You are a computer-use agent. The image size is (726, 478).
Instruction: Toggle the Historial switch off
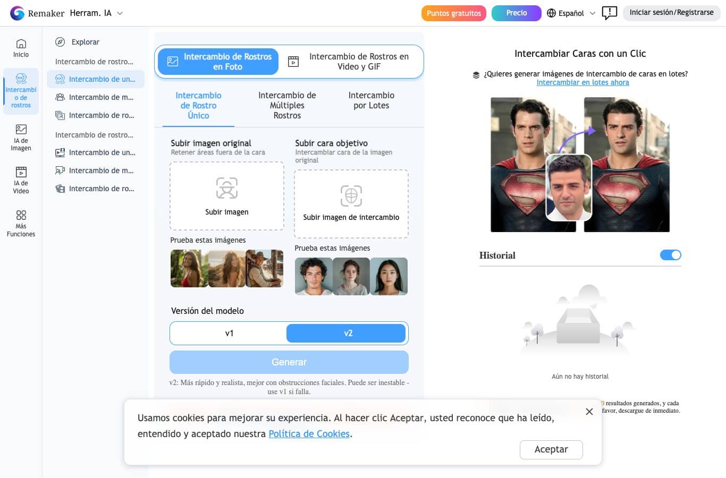tap(671, 255)
